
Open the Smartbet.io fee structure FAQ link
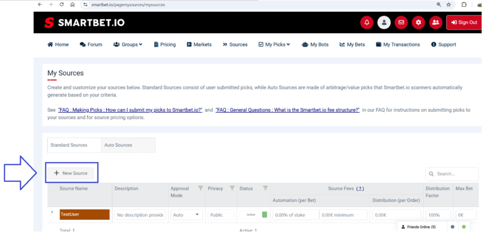coord(287,110)
